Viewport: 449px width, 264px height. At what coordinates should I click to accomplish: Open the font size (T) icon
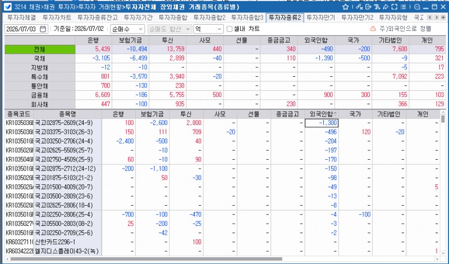coord(377,7)
